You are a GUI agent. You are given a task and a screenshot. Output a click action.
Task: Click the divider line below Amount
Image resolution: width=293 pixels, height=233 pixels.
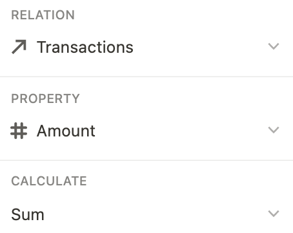point(146,160)
